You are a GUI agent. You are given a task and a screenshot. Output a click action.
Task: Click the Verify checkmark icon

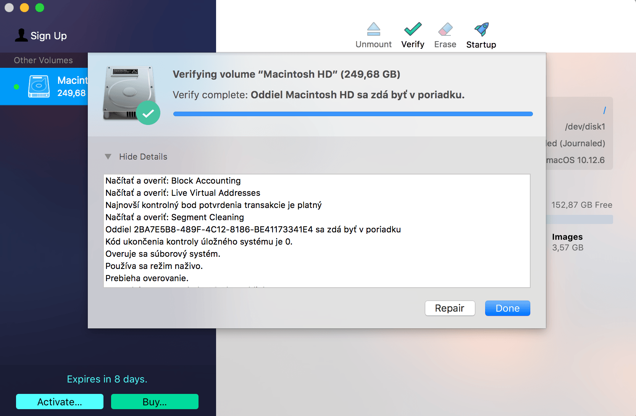pos(413,29)
